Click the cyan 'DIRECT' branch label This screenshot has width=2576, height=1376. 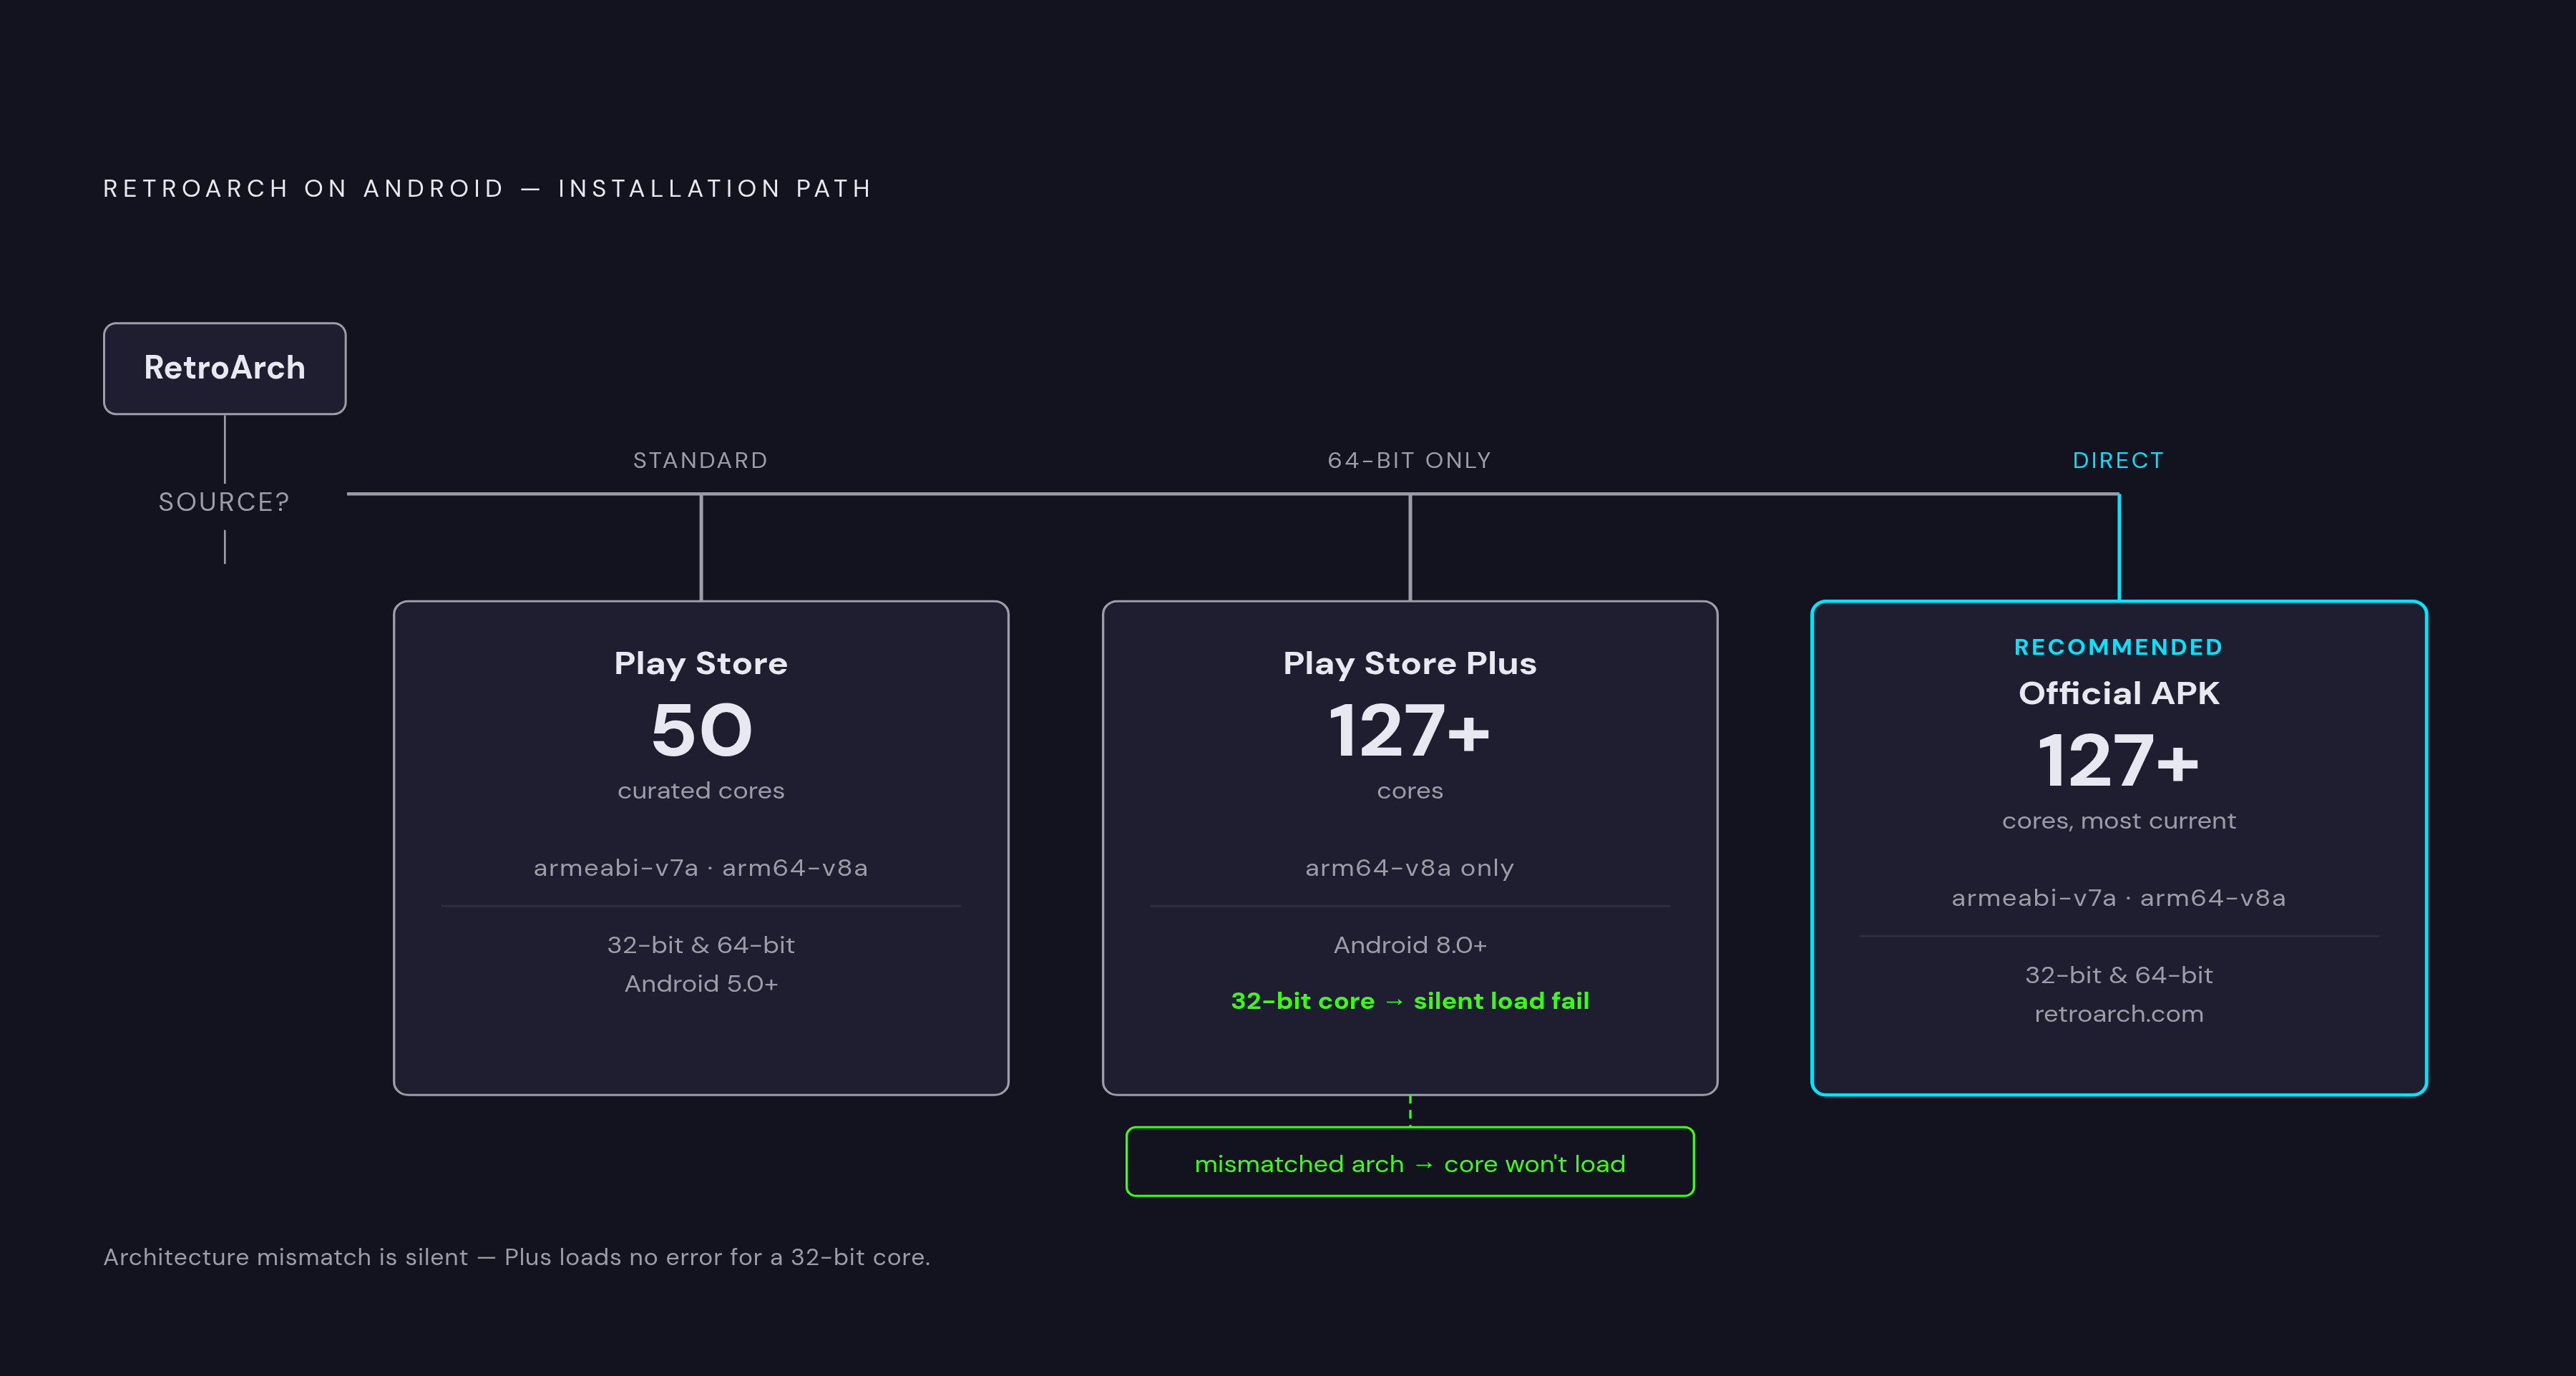pos(2118,460)
